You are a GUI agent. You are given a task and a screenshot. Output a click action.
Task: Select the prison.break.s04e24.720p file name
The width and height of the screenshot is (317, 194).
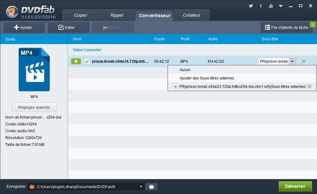click(120, 61)
